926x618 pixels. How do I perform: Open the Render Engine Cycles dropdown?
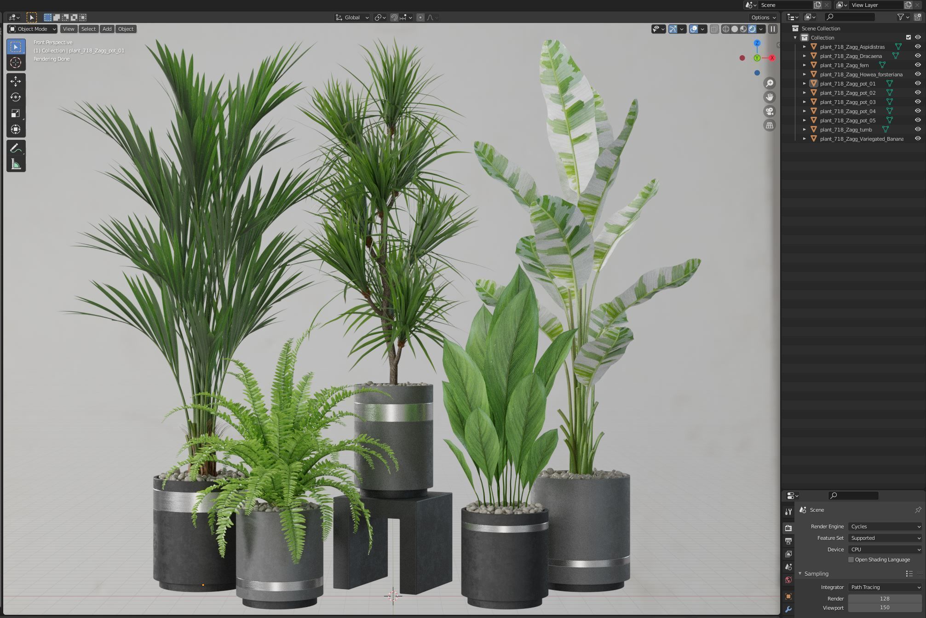tap(885, 526)
